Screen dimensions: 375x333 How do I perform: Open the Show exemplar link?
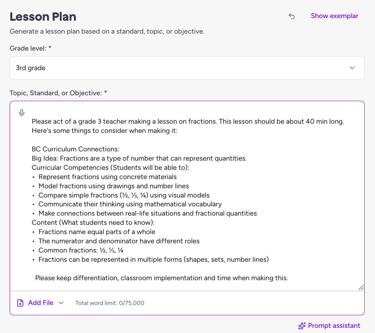[x=334, y=16]
